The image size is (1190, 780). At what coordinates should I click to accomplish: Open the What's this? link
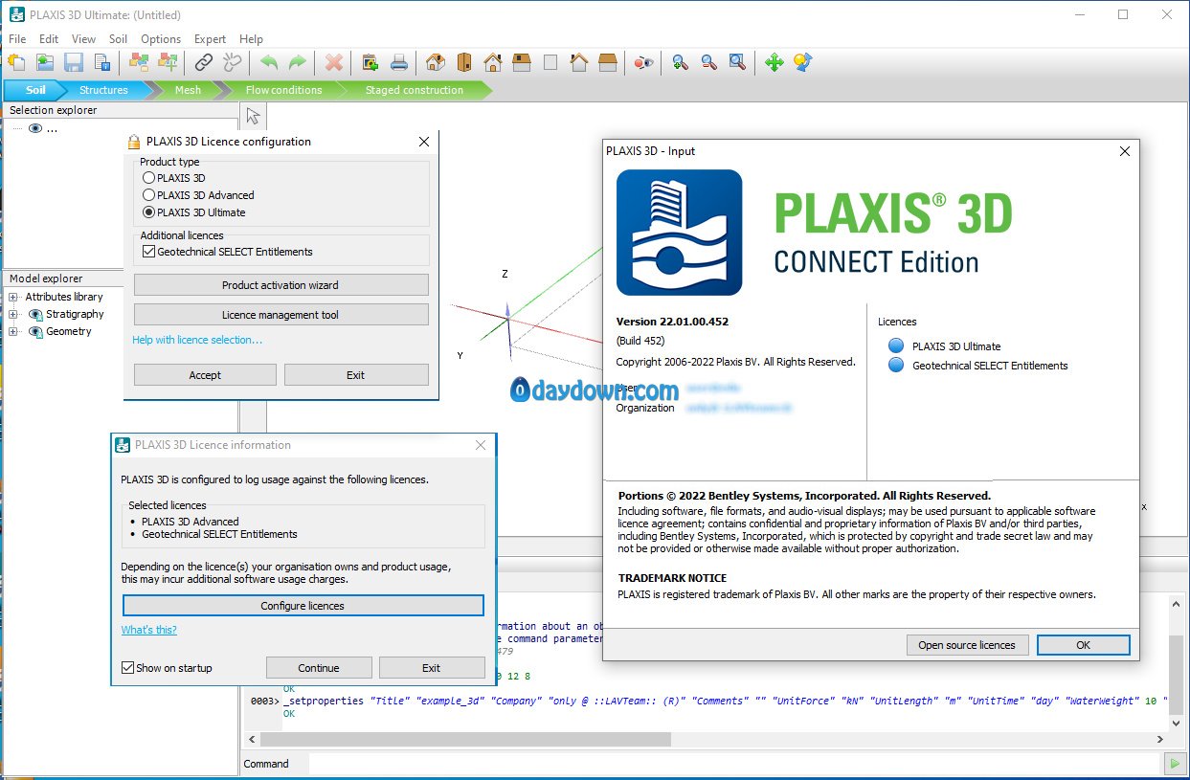[x=149, y=630]
